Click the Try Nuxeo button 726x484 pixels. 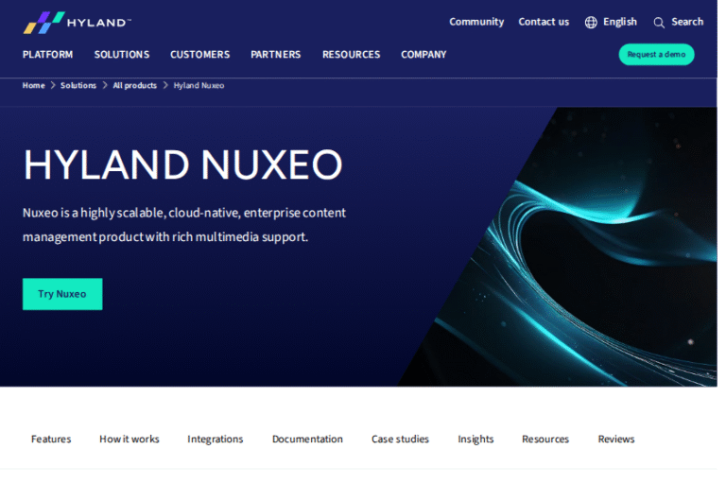pyautogui.click(x=62, y=294)
